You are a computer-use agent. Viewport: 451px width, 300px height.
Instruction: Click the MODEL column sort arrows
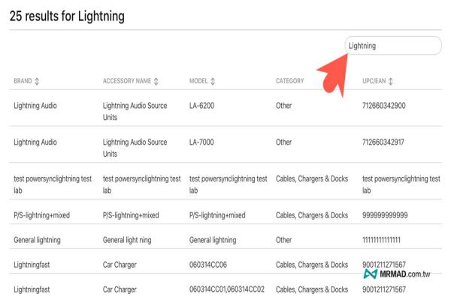pyautogui.click(x=213, y=81)
